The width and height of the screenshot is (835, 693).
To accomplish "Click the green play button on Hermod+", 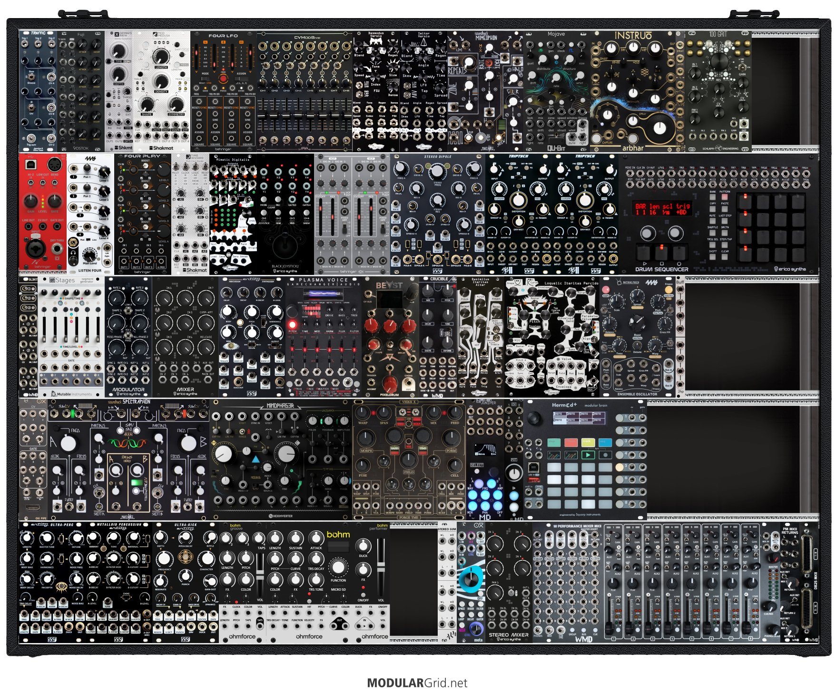I will [x=588, y=455].
